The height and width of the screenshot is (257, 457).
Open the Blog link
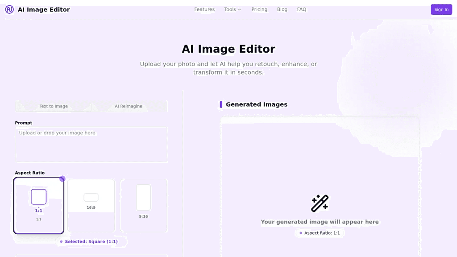282,9
